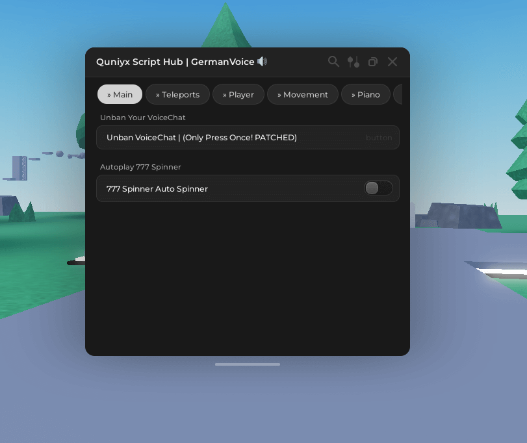Open the search icon in the title bar
527x443 pixels.
[x=333, y=62]
